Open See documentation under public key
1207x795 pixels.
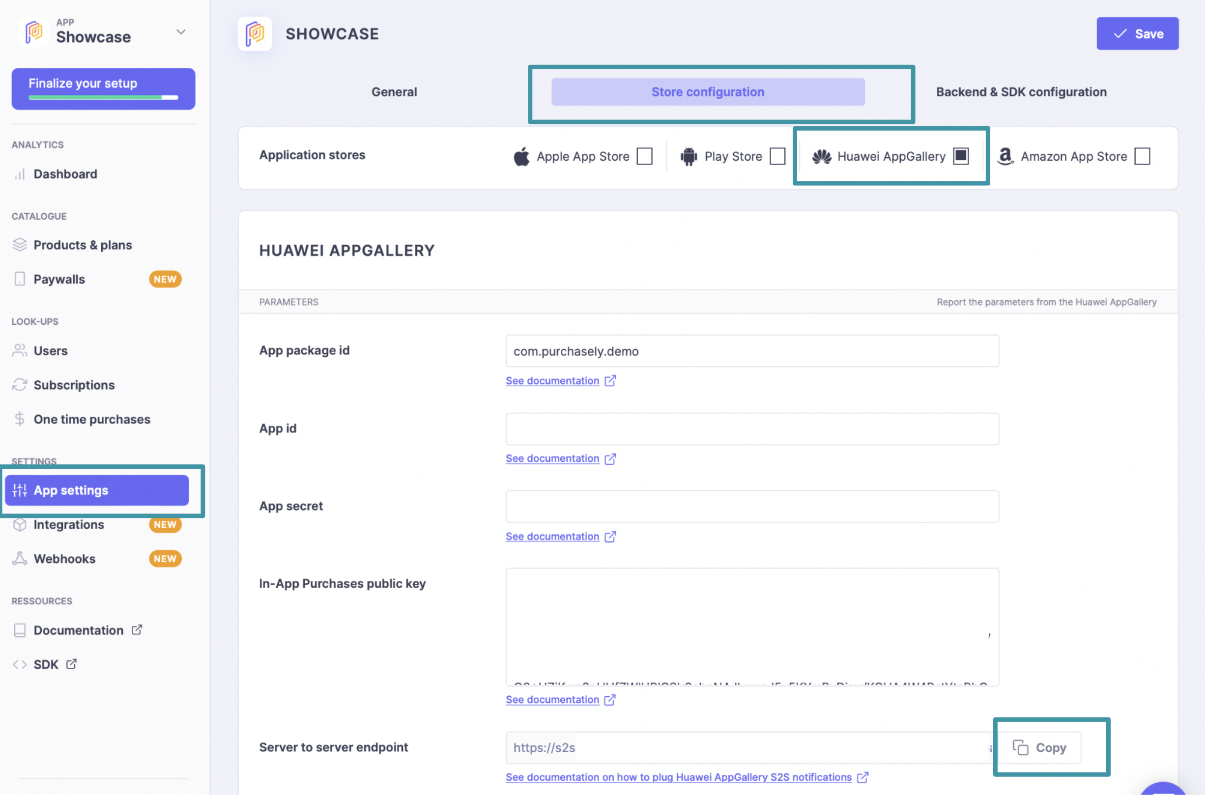(x=553, y=701)
